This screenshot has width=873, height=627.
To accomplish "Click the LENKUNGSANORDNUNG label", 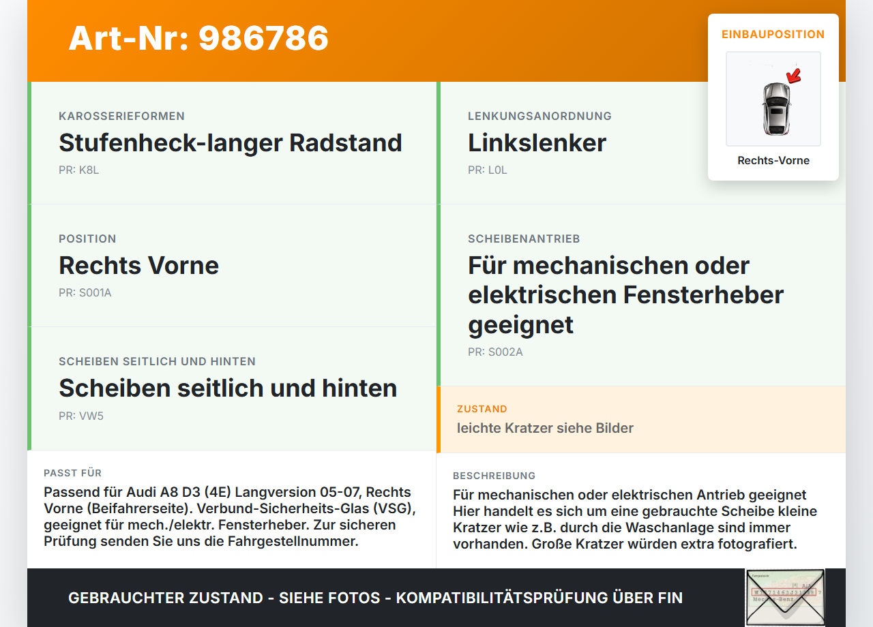I will click(539, 116).
